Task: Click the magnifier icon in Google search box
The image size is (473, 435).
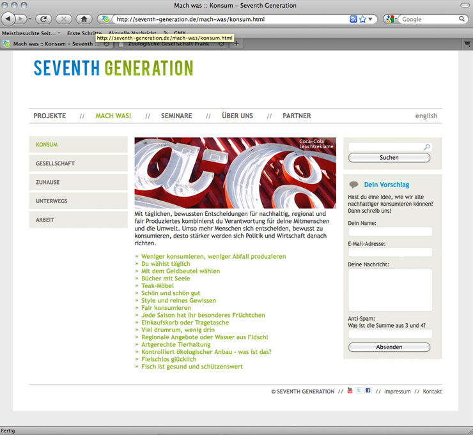Action: click(463, 19)
